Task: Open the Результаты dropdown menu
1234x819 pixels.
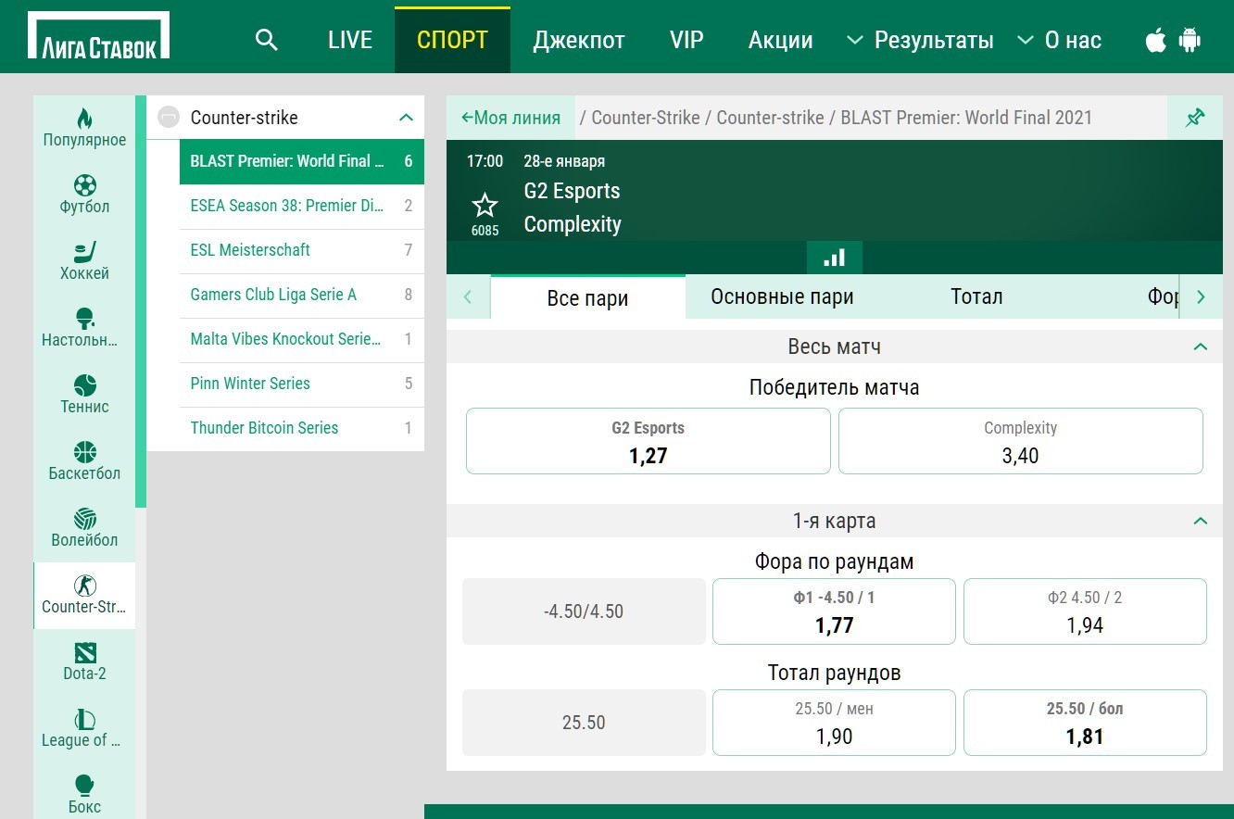Action: (920, 40)
